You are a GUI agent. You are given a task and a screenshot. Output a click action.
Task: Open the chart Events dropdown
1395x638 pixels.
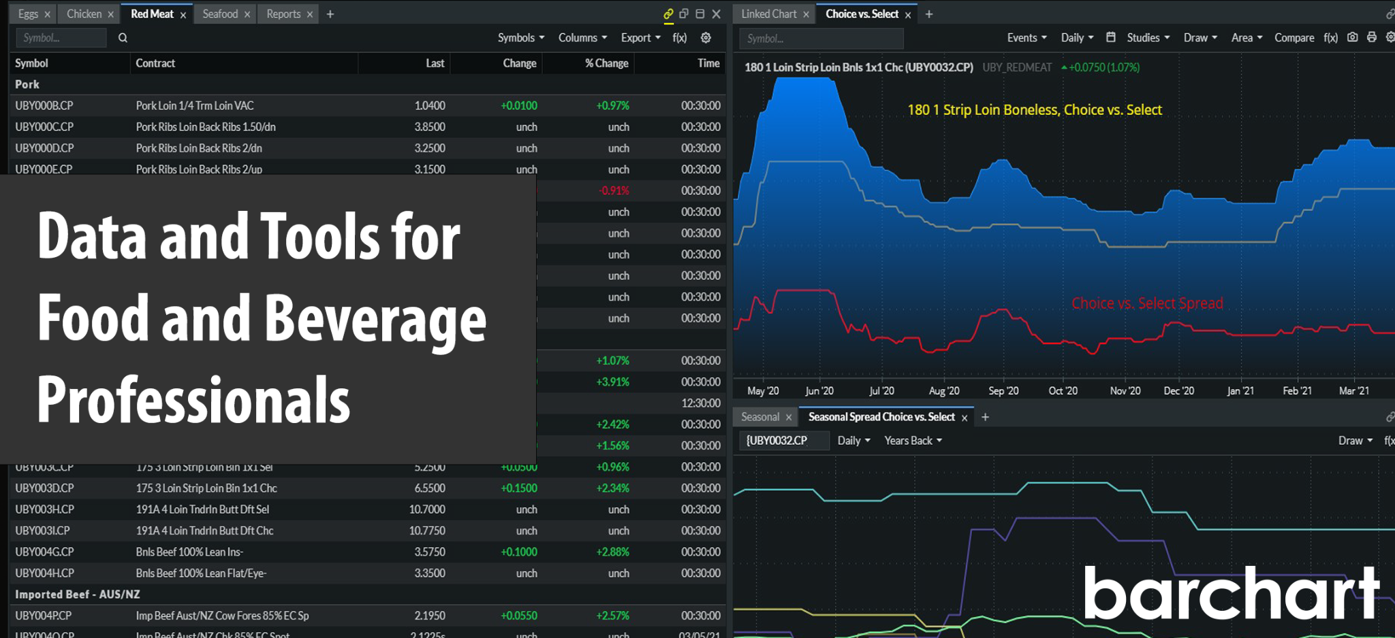point(1027,38)
